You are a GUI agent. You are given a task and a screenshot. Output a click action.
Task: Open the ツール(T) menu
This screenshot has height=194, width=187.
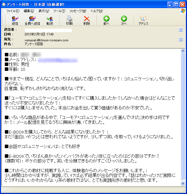click(59, 11)
